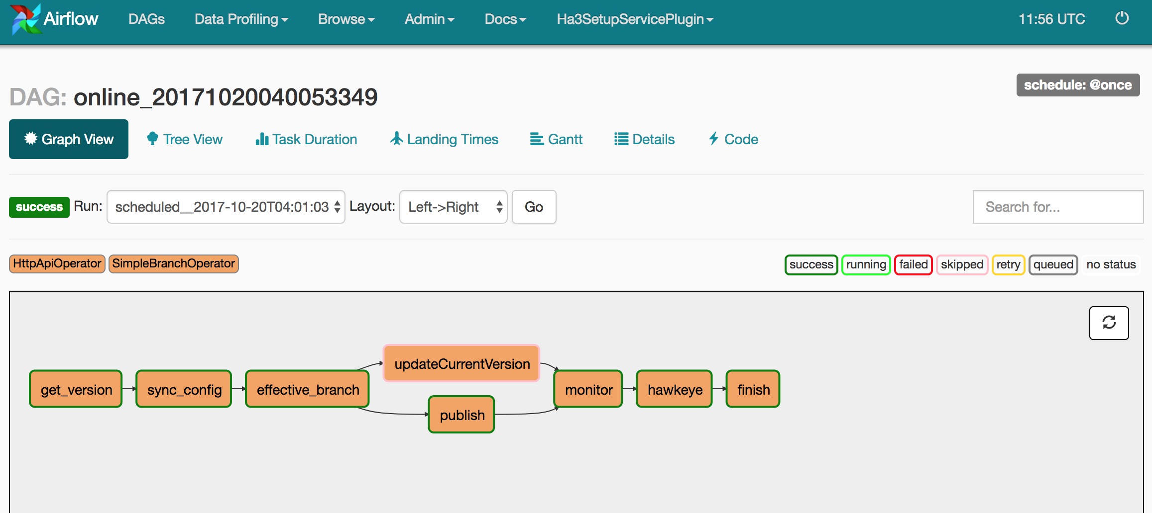Open the Task Duration chart tab
Image resolution: width=1152 pixels, height=513 pixels.
coord(306,139)
